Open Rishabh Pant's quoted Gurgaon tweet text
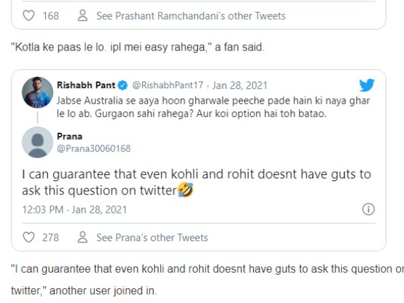The width and height of the screenshot is (404, 303). click(x=201, y=105)
